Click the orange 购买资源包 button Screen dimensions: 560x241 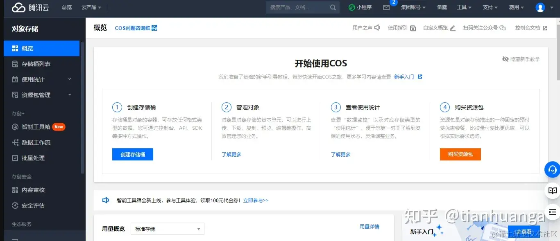(460, 154)
